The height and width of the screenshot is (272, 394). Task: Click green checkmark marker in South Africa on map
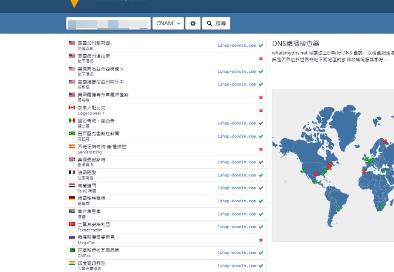click(x=382, y=207)
